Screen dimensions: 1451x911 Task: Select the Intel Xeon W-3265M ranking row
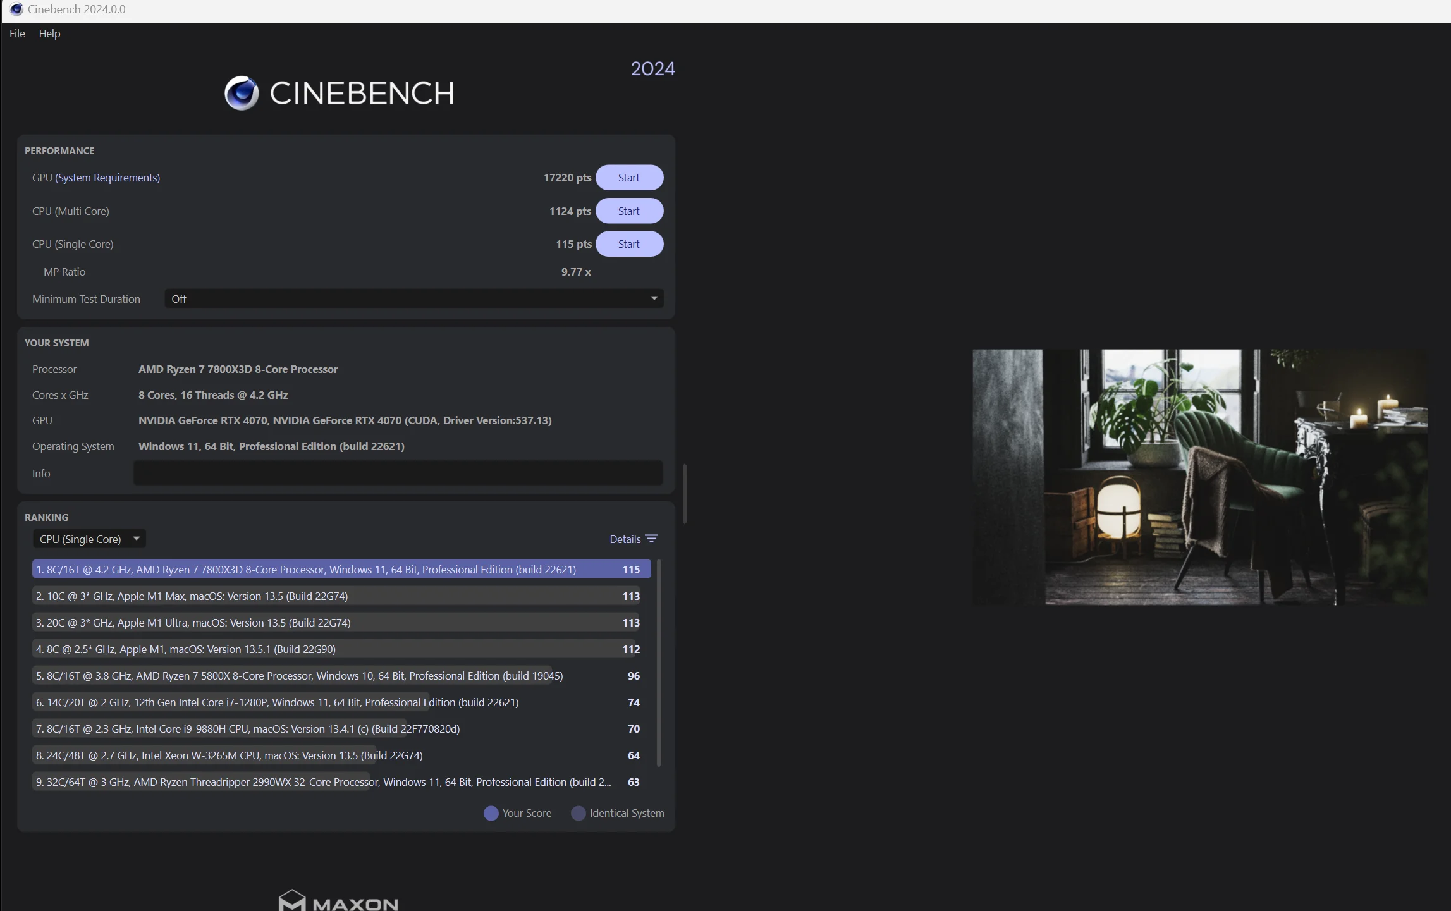(x=341, y=755)
